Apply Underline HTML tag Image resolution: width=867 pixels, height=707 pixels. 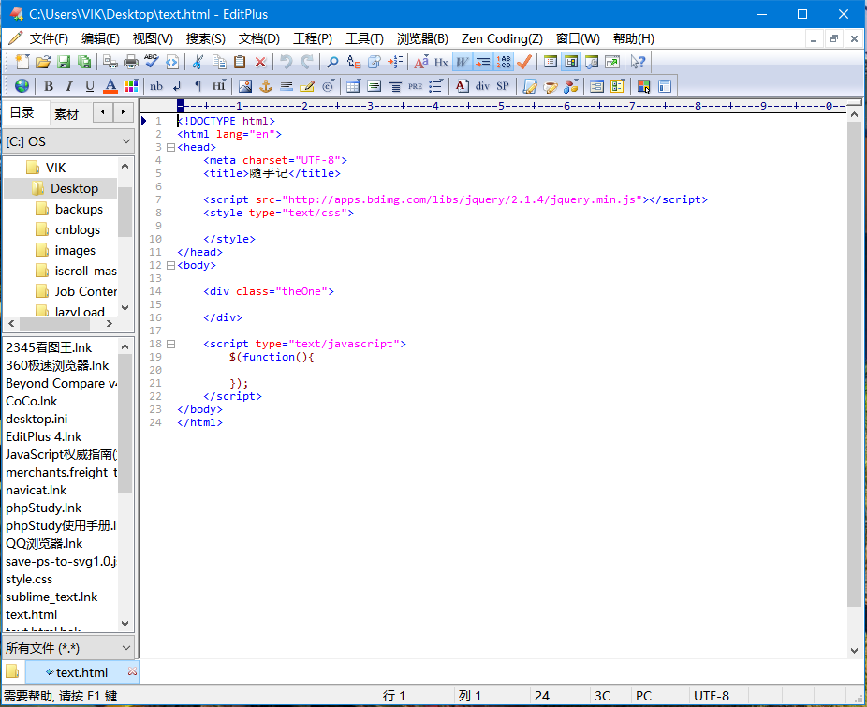tap(90, 86)
